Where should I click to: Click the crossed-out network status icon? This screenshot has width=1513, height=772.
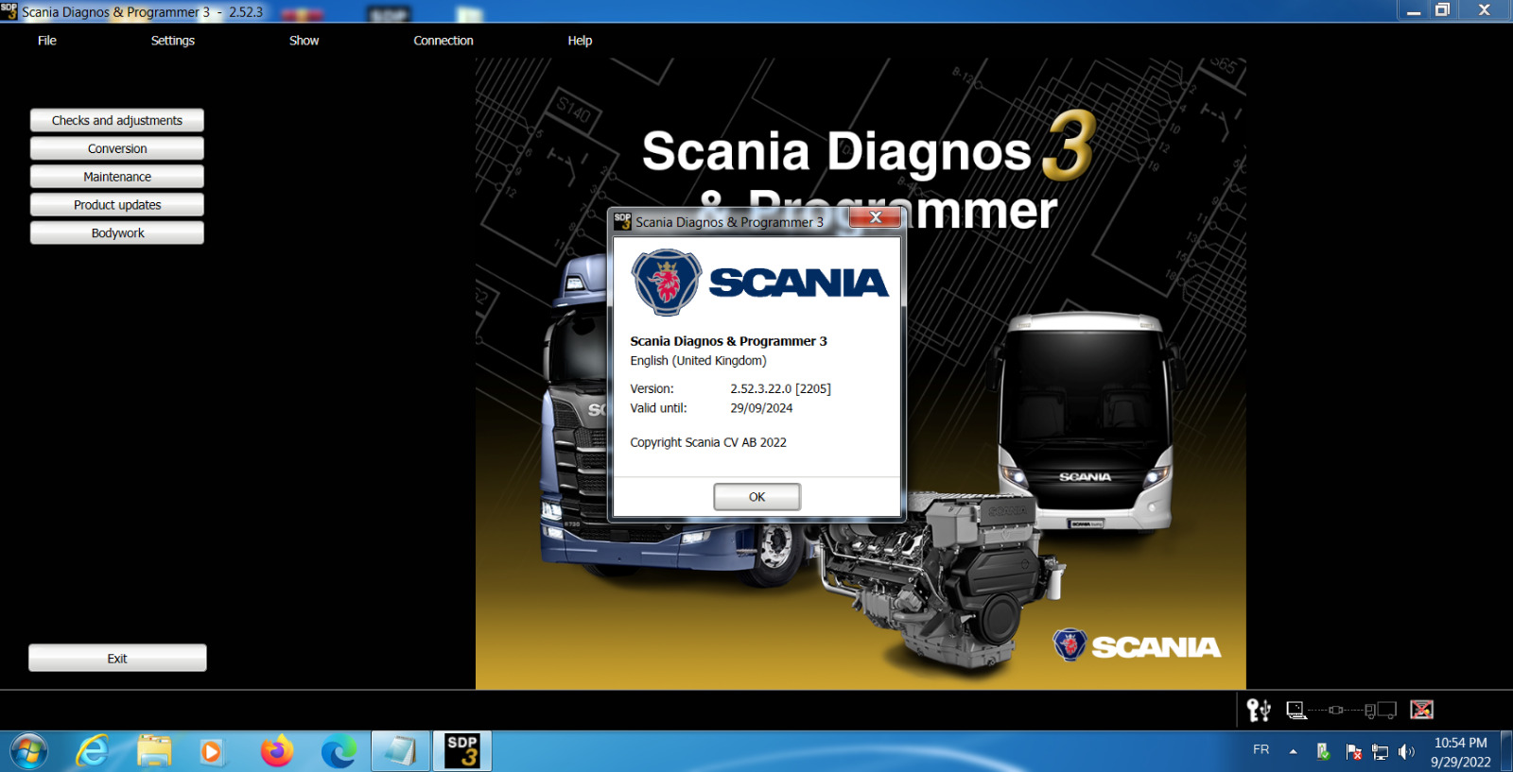1421,710
